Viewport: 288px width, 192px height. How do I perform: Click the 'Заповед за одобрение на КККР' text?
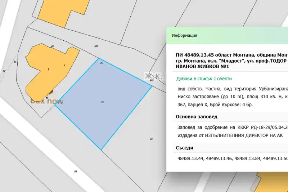213,127
